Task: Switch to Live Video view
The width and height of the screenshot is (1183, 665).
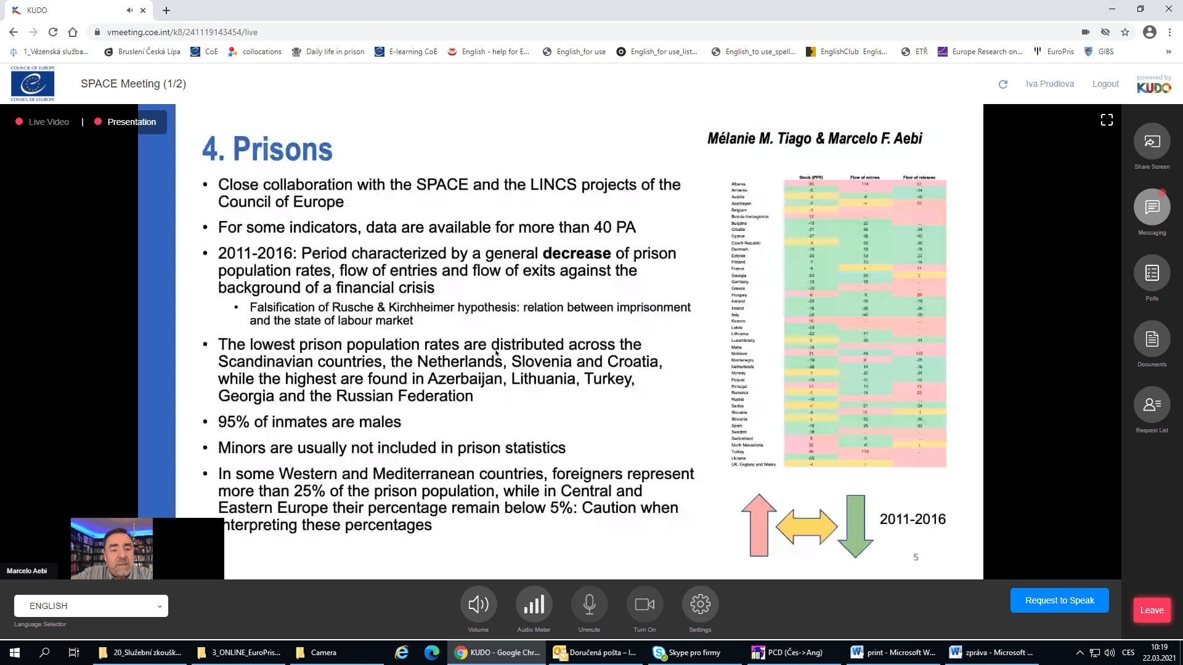Action: (x=42, y=122)
